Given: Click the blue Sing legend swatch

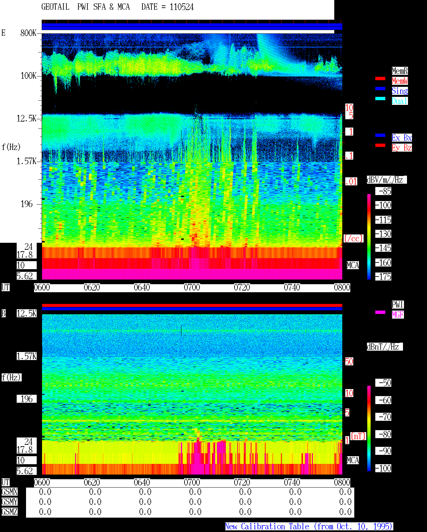Looking at the screenshot, I should pos(380,88).
